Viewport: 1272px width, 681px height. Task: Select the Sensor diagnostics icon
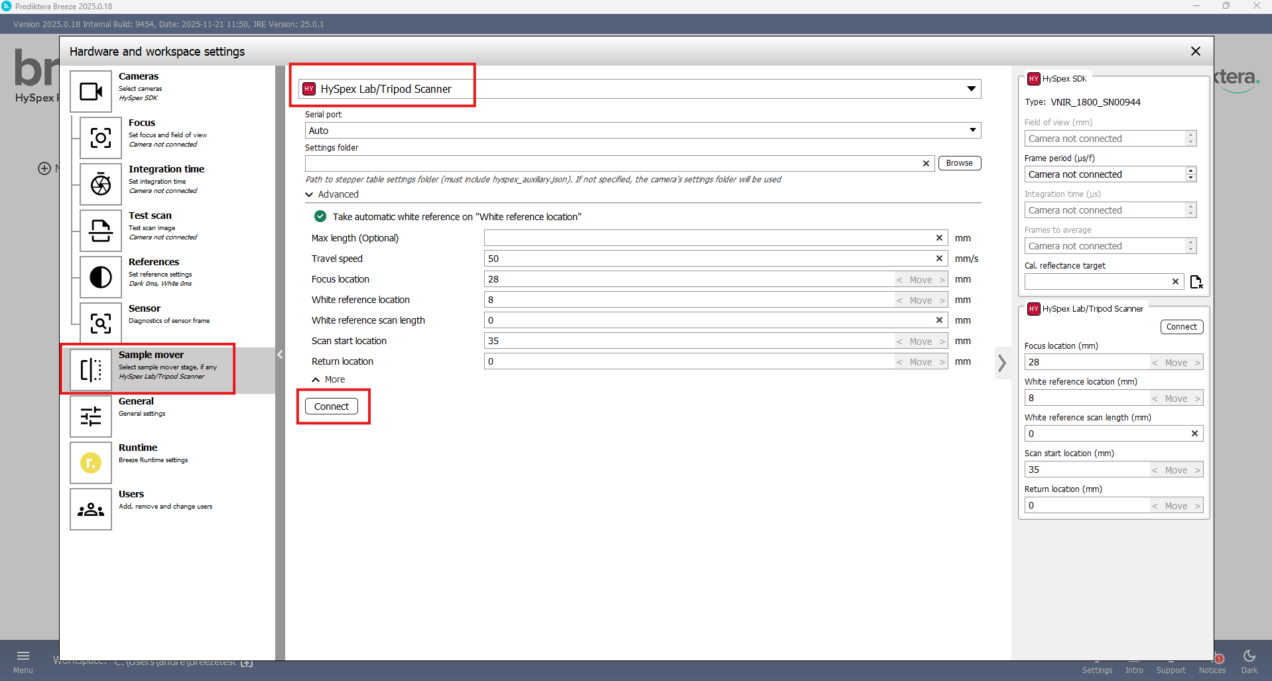coord(101,324)
